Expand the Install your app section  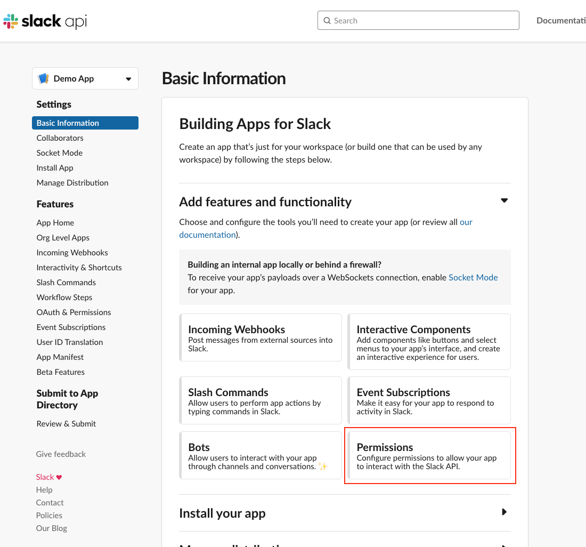point(504,512)
